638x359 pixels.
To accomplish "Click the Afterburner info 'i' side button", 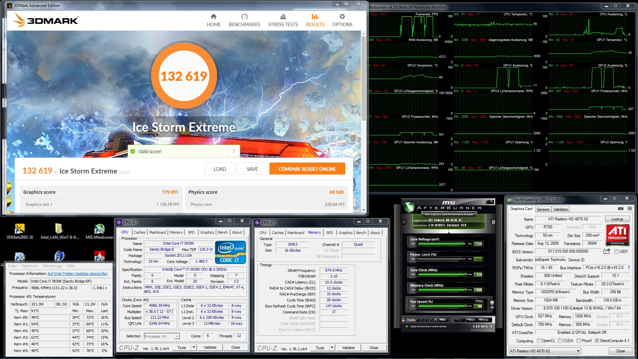I will pyautogui.click(x=493, y=222).
